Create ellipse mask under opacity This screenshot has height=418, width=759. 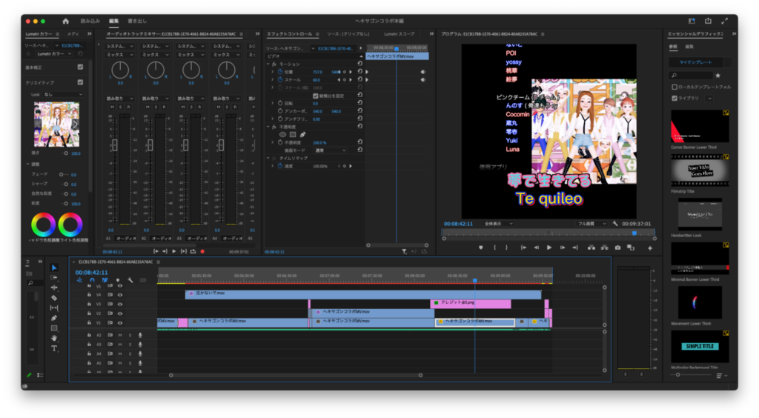[x=282, y=134]
